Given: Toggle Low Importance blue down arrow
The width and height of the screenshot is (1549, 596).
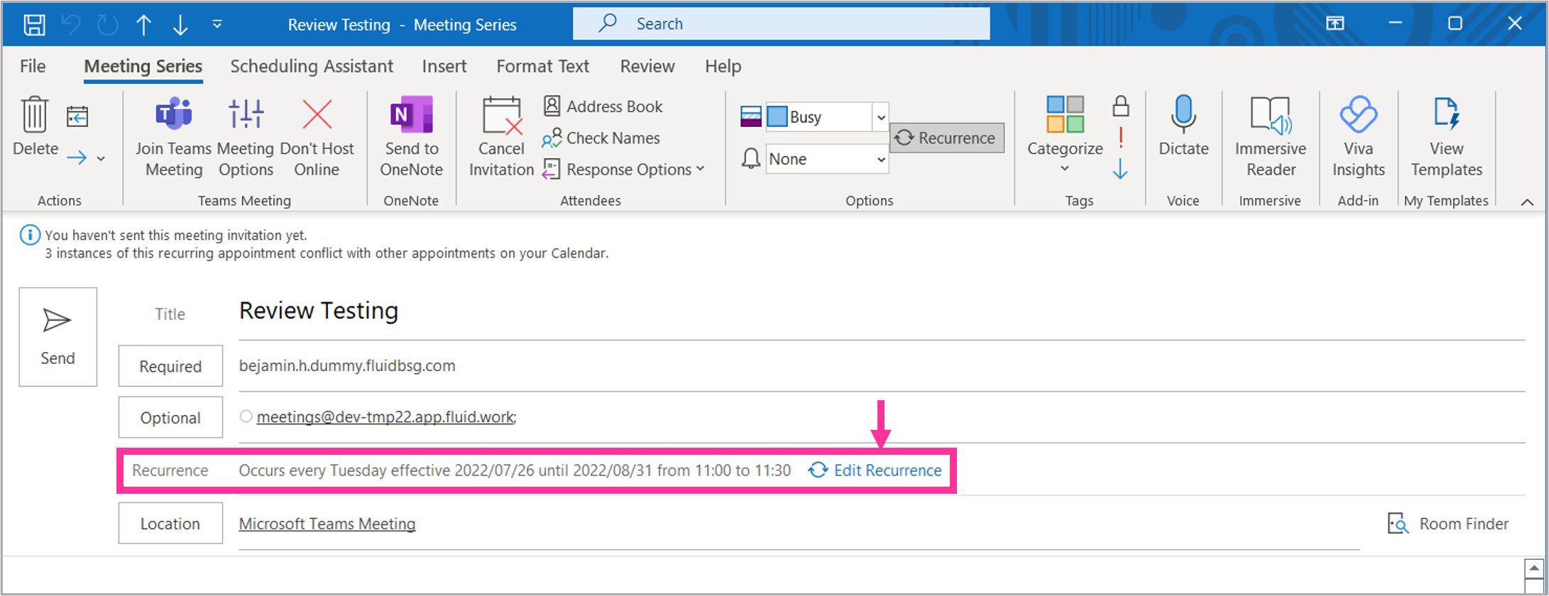Looking at the screenshot, I should tap(1120, 169).
